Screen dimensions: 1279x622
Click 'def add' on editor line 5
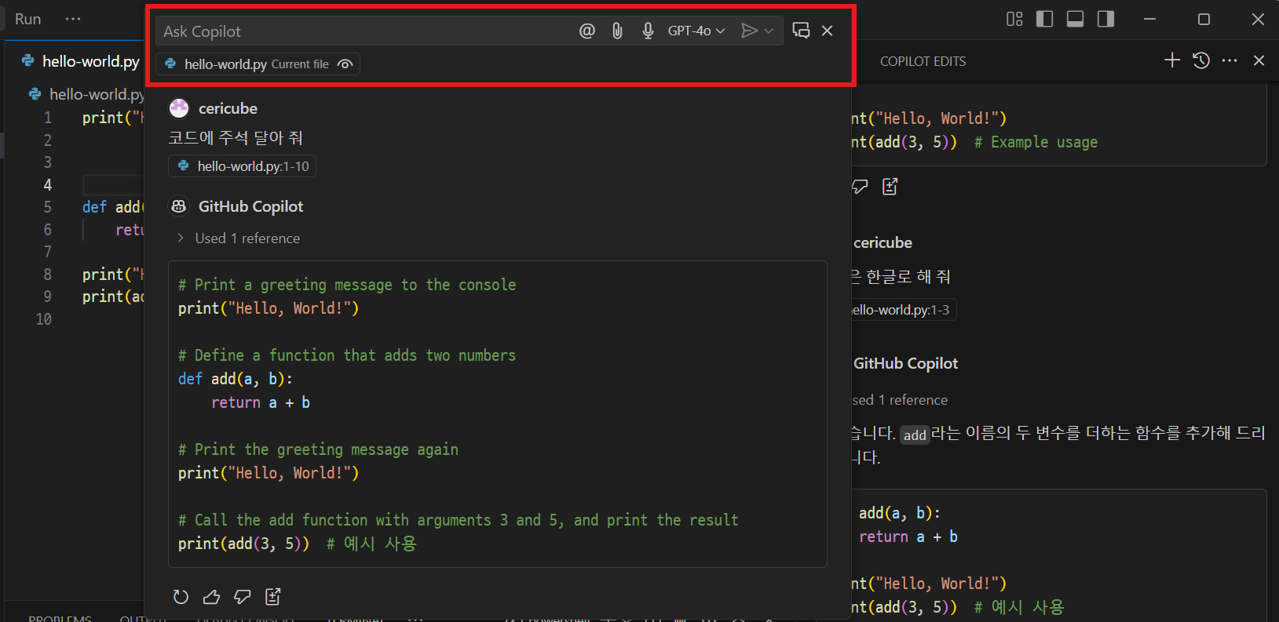(112, 207)
